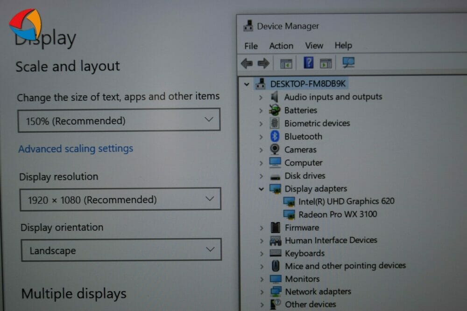The height and width of the screenshot is (311, 467).
Task: Expand the Keyboards node
Action: click(262, 254)
